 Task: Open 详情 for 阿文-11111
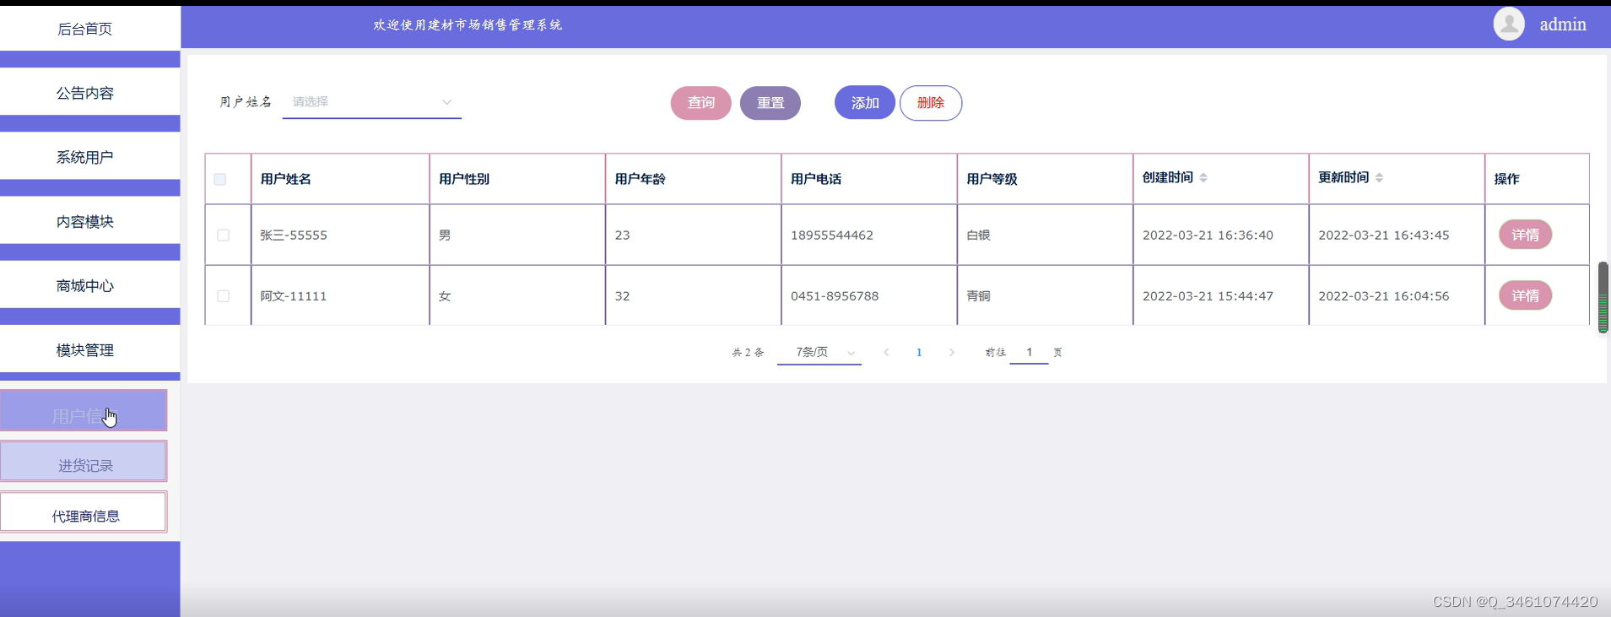tap(1526, 295)
